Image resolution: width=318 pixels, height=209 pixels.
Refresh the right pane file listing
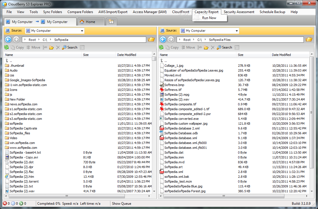(x=161, y=47)
